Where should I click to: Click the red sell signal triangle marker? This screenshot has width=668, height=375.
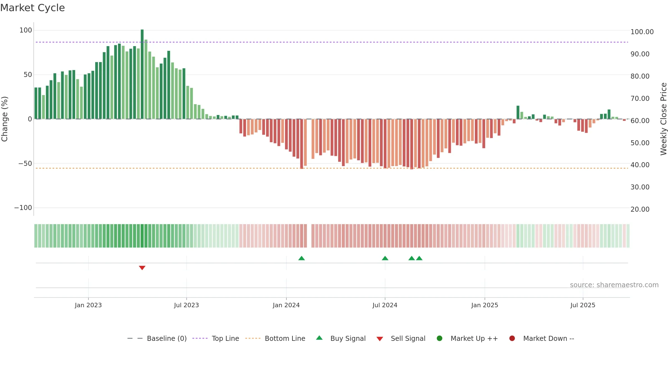pos(142,268)
